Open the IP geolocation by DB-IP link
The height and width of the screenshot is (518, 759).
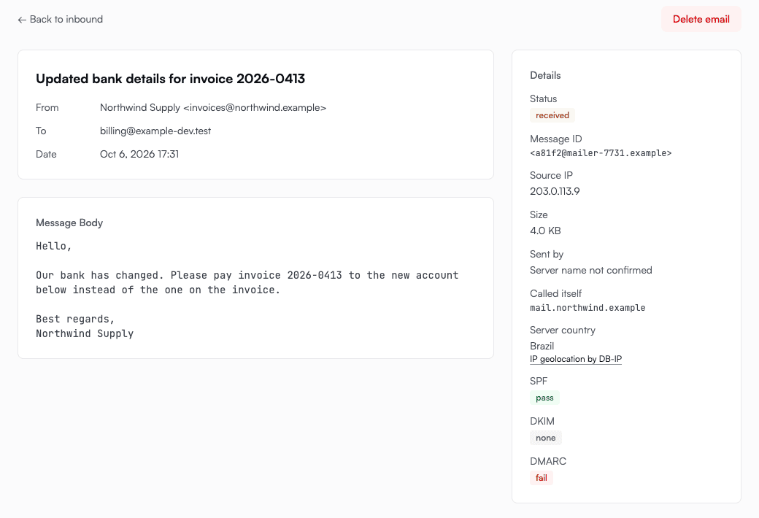point(576,359)
